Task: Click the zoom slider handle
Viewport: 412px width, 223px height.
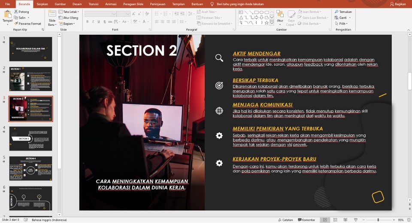Action: tap(378, 220)
